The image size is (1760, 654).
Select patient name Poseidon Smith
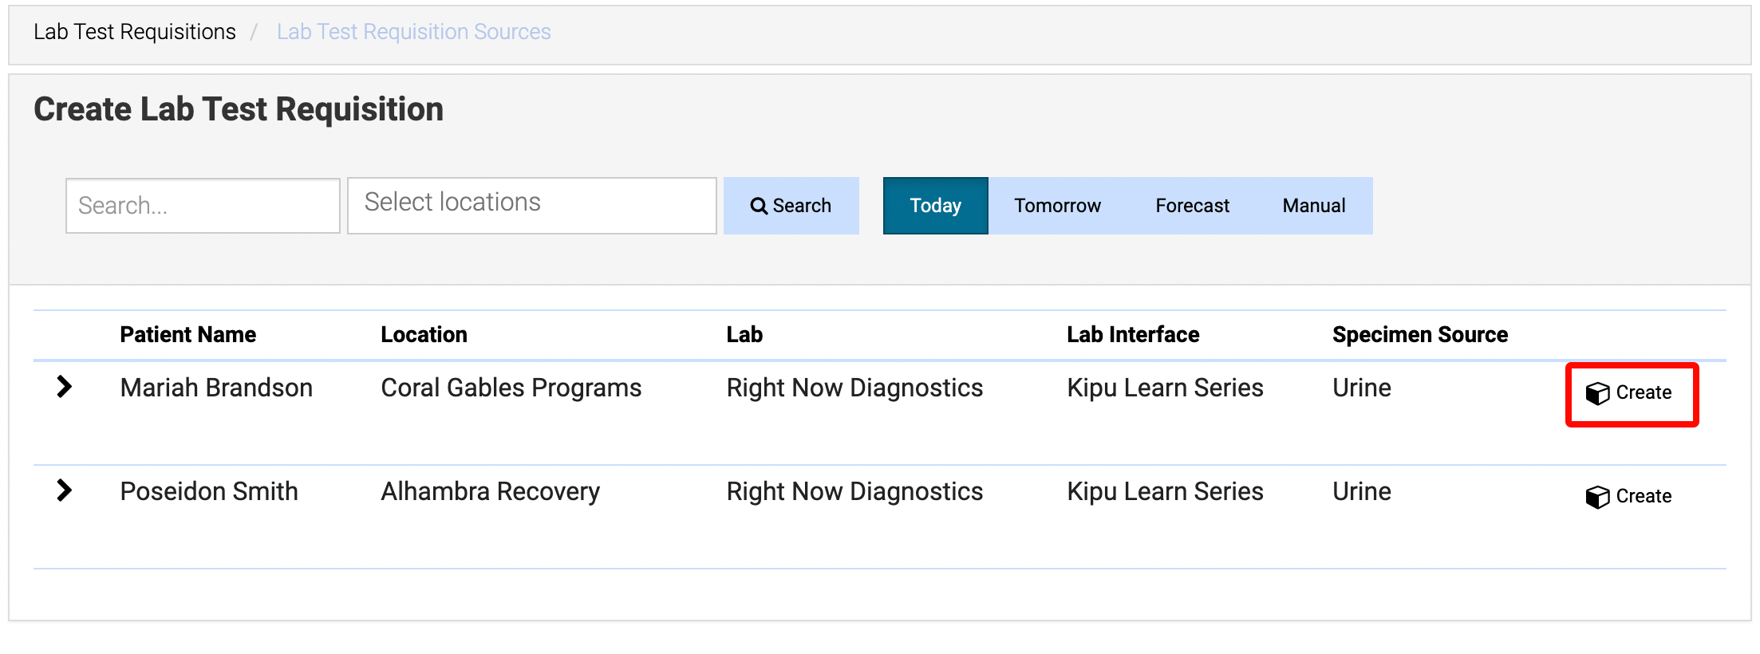click(x=209, y=491)
